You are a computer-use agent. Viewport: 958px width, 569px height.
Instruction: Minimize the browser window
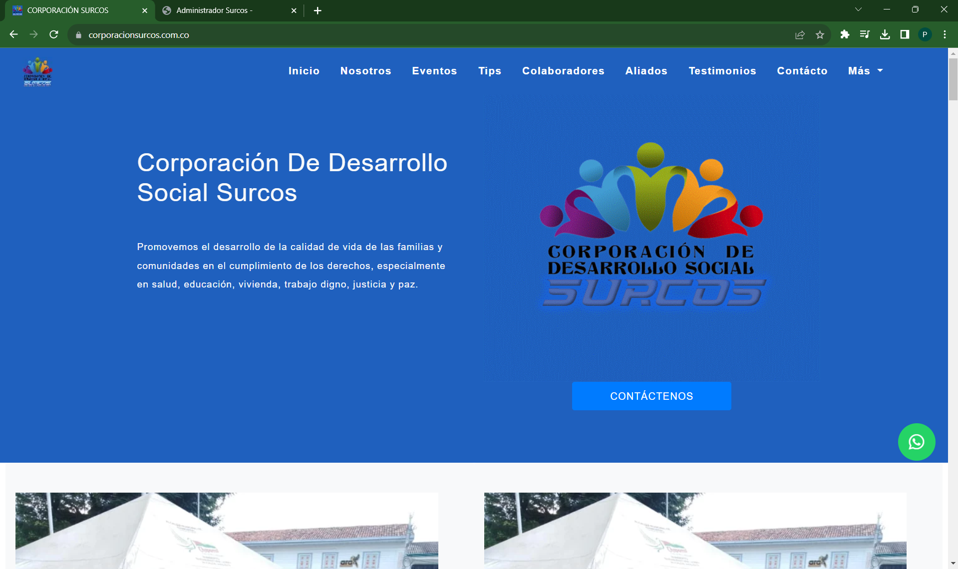tap(887, 9)
